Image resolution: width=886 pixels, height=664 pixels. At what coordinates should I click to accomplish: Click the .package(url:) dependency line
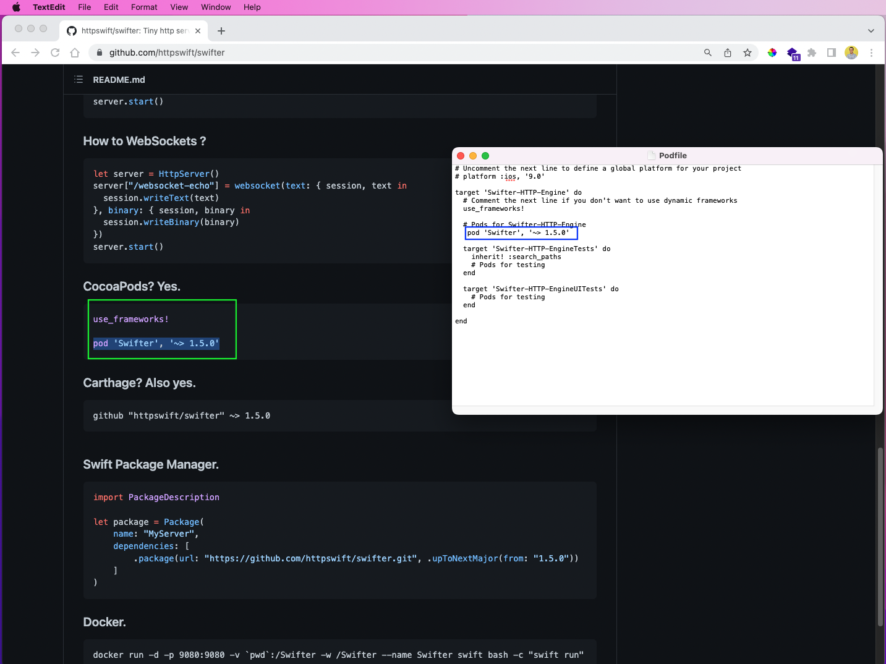point(356,558)
